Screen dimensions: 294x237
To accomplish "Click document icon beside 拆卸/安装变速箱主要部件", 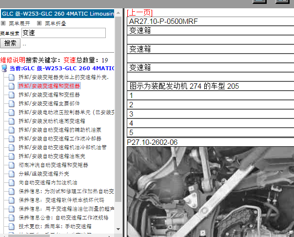I will tap(11, 104).
